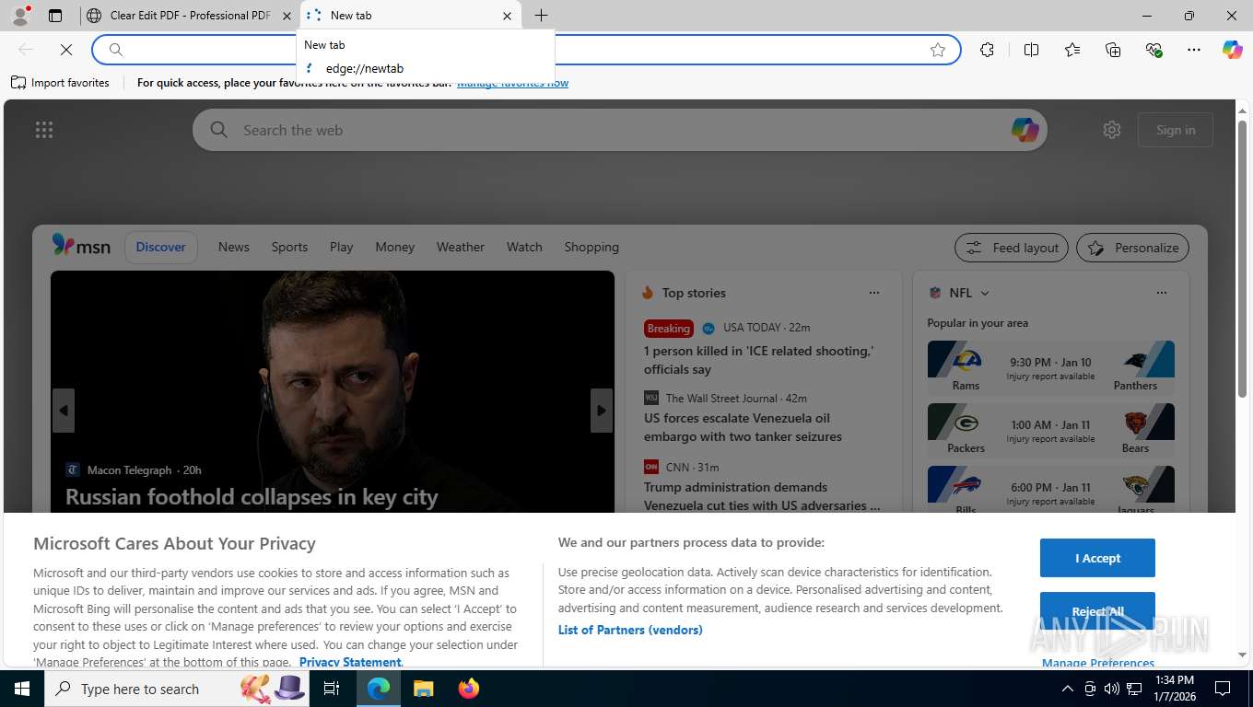The width and height of the screenshot is (1253, 707).
Task: Close the Clear Edit PDF tab
Action: [287, 16]
